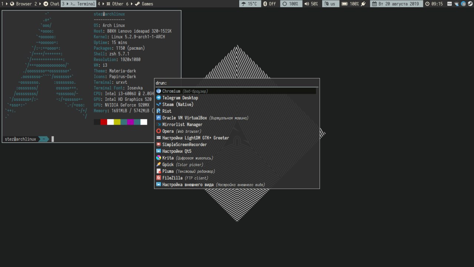Click the volume 50% module
This screenshot has width=474, height=267.
(x=311, y=4)
